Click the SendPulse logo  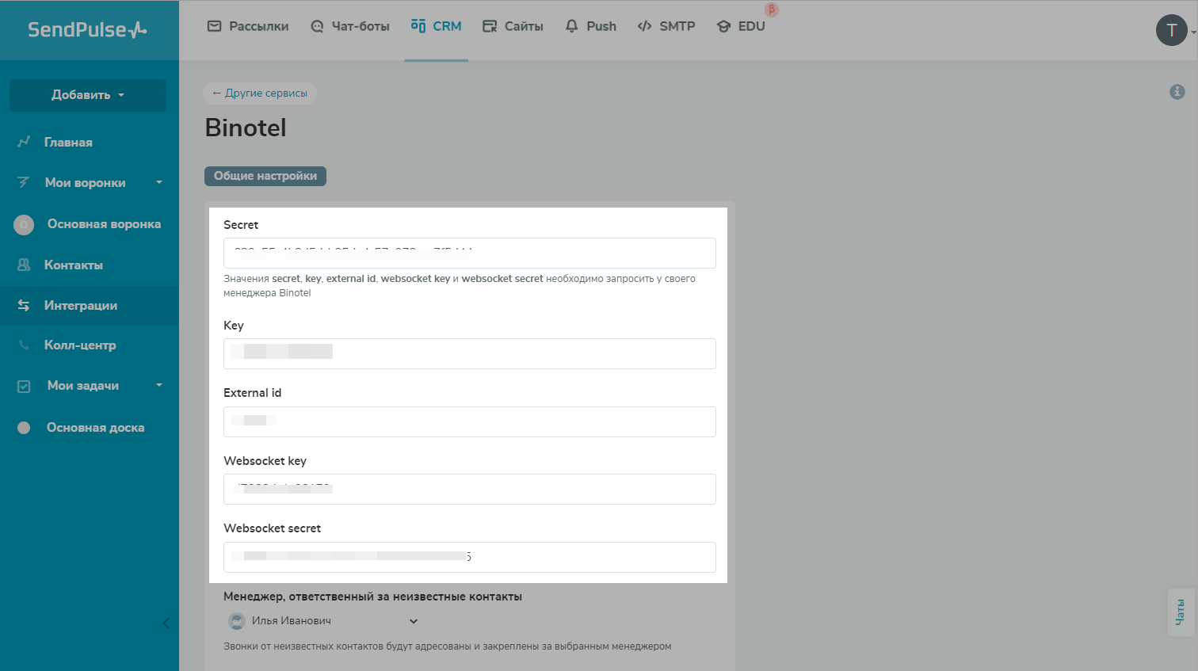point(87,30)
